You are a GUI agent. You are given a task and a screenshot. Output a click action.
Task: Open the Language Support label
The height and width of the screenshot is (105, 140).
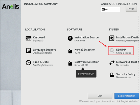(x=44, y=50)
